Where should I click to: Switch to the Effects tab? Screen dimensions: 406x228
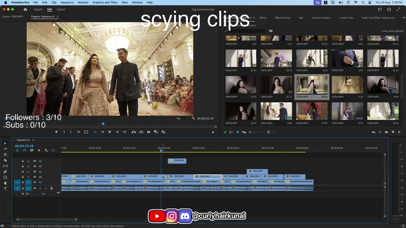(x=263, y=18)
